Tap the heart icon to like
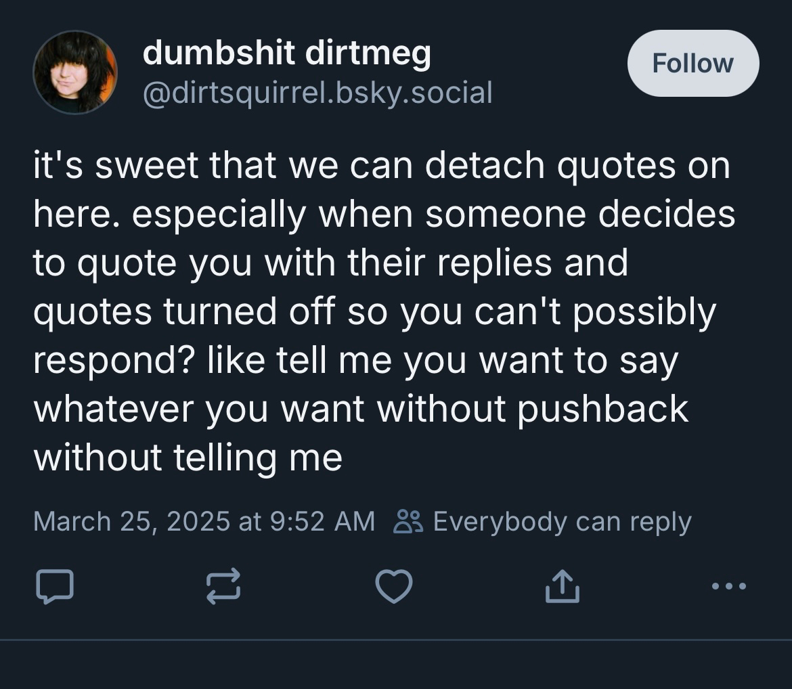 (x=394, y=586)
